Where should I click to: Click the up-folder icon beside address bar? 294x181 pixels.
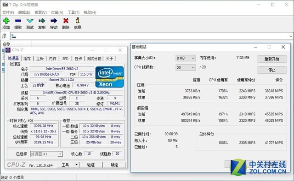point(4,36)
